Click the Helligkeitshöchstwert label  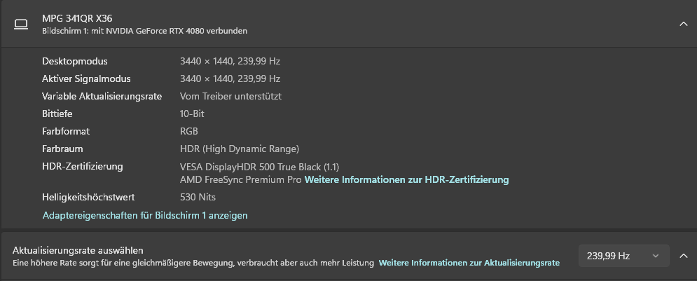tap(88, 196)
